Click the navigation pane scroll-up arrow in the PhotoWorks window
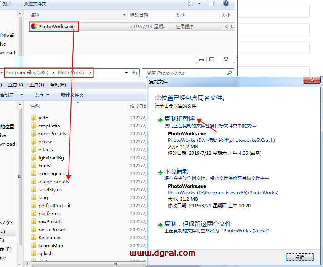The width and height of the screenshot is (323, 267). pos(20,105)
